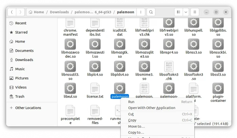
Task: Expand the view options dropdown arrow
Action: (x=186, y=12)
